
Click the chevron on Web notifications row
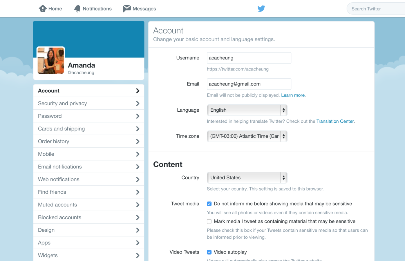pos(138,180)
